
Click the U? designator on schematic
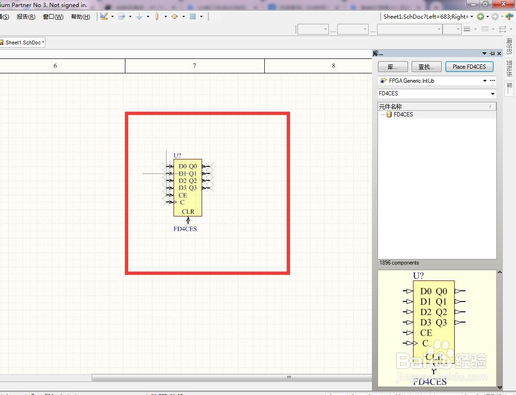(177, 156)
